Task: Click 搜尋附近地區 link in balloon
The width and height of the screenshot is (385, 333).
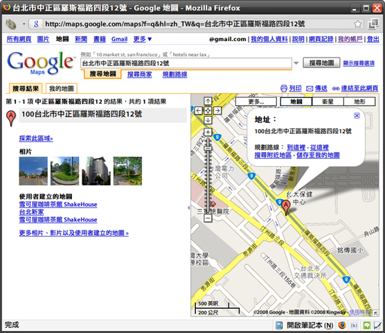Action: [x=273, y=155]
